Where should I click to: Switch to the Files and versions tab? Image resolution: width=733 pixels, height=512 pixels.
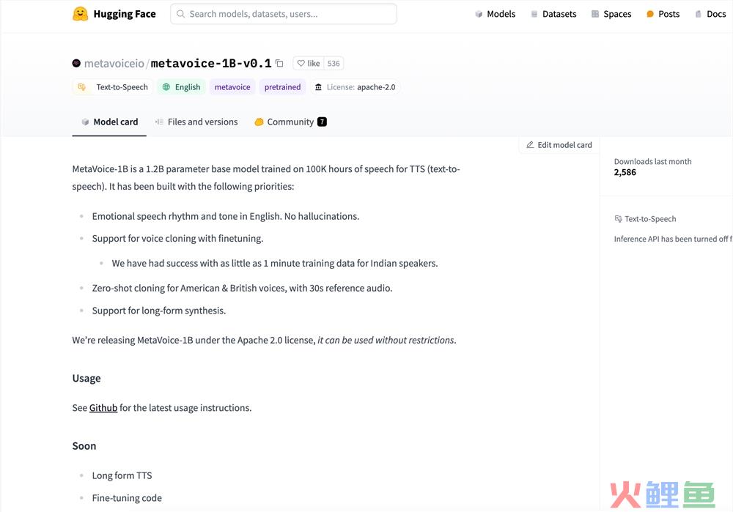(196, 122)
